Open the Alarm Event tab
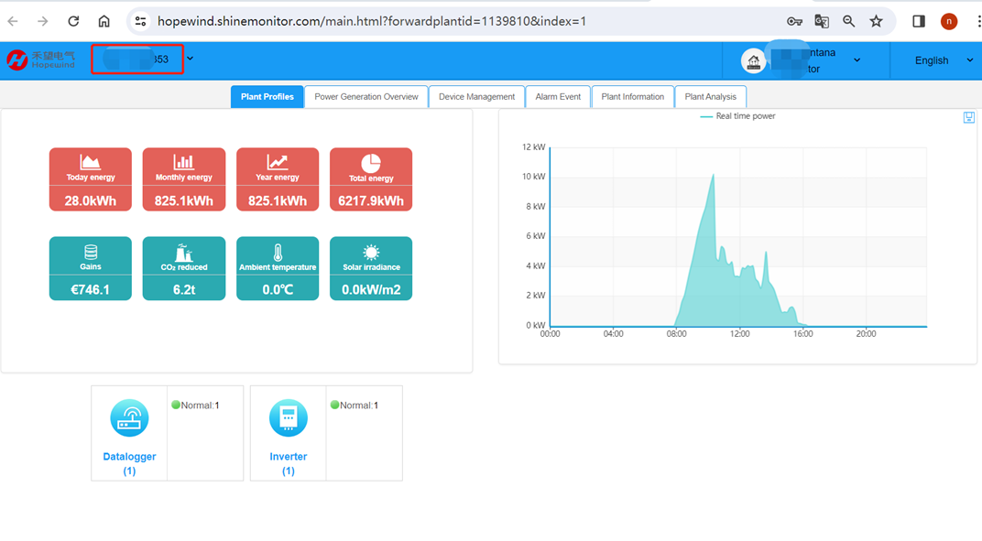This screenshot has height=541, width=982. 558,97
